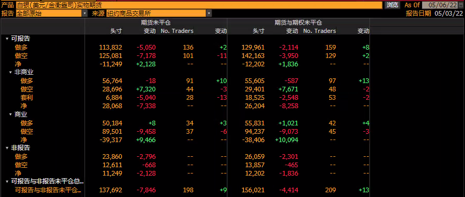Click the 产品 silver futures input field
465x197 pixels.
(x=199, y=5)
